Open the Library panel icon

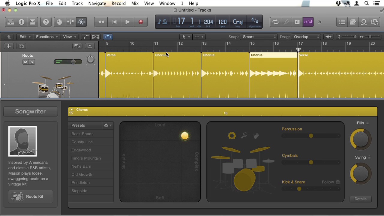click(x=10, y=22)
